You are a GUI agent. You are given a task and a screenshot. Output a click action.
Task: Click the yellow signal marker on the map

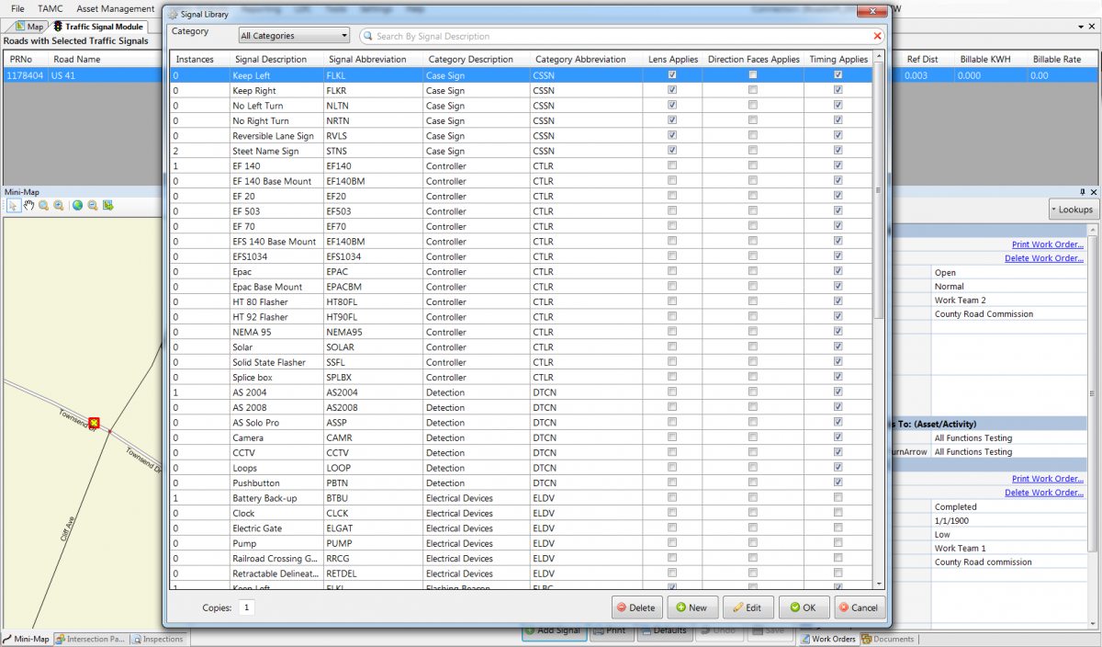click(94, 423)
